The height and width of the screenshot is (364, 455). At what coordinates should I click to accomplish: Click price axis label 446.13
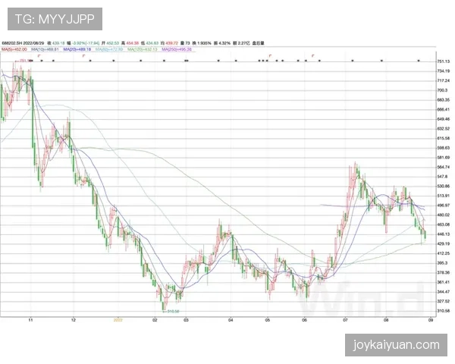point(443,234)
